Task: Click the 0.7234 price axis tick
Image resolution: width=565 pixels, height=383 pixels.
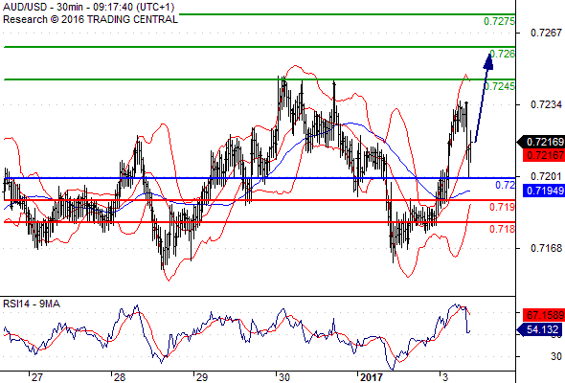Action: click(546, 105)
